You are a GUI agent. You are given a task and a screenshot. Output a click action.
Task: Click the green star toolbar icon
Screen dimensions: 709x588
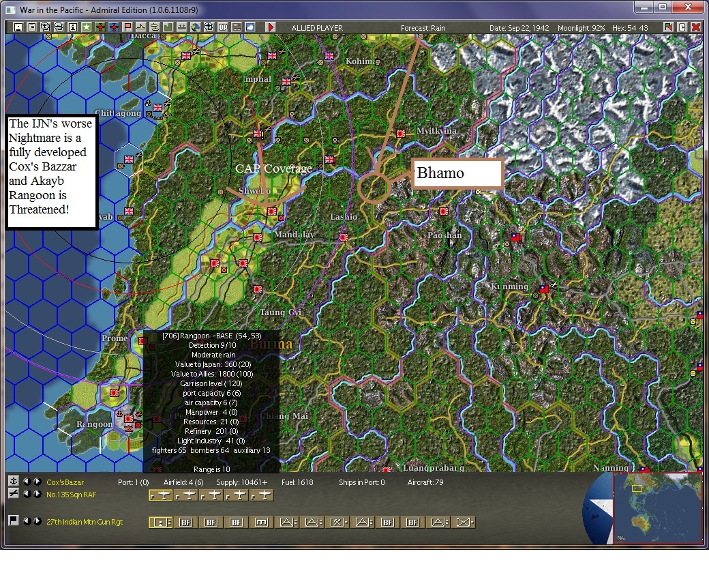click(x=86, y=27)
